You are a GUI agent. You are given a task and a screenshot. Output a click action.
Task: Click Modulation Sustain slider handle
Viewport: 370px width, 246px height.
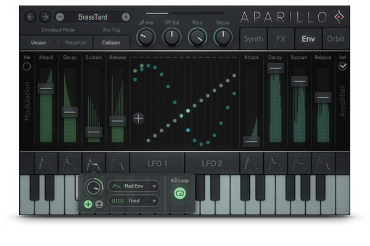click(94, 132)
